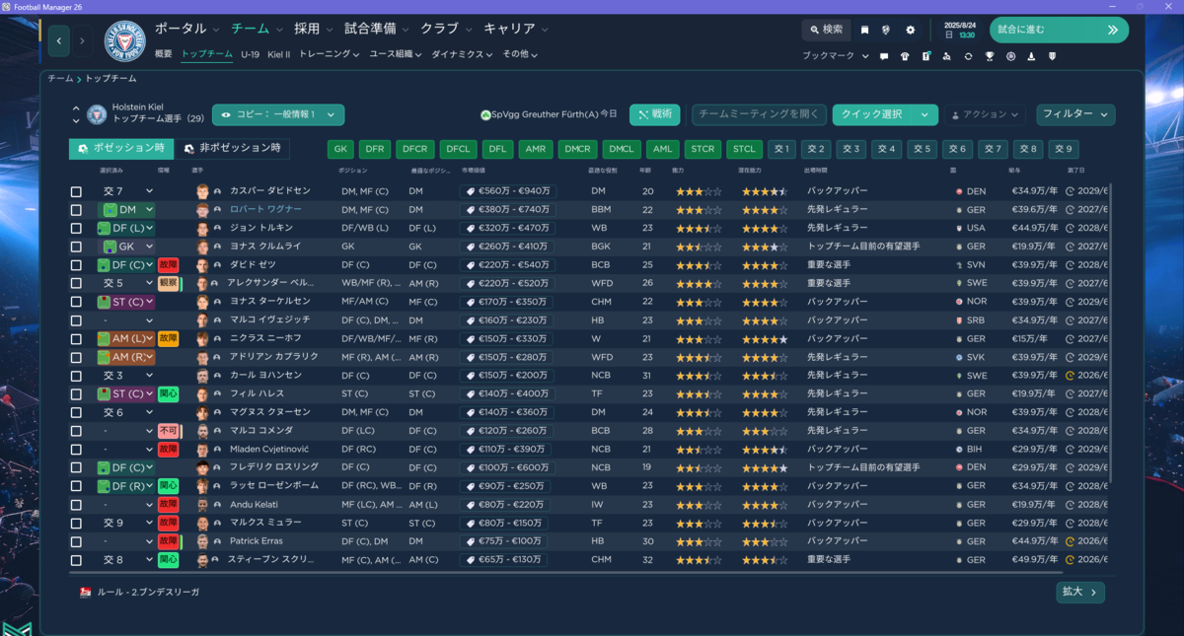Open the フィルター dropdown
Image resolution: width=1184 pixels, height=636 pixels.
[x=1075, y=114]
